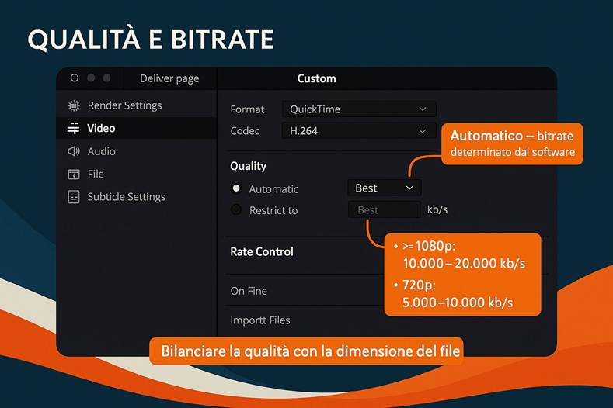This screenshot has height=408, width=613.
Task: Open Subticle Settings in sidebar
Action: (x=137, y=197)
